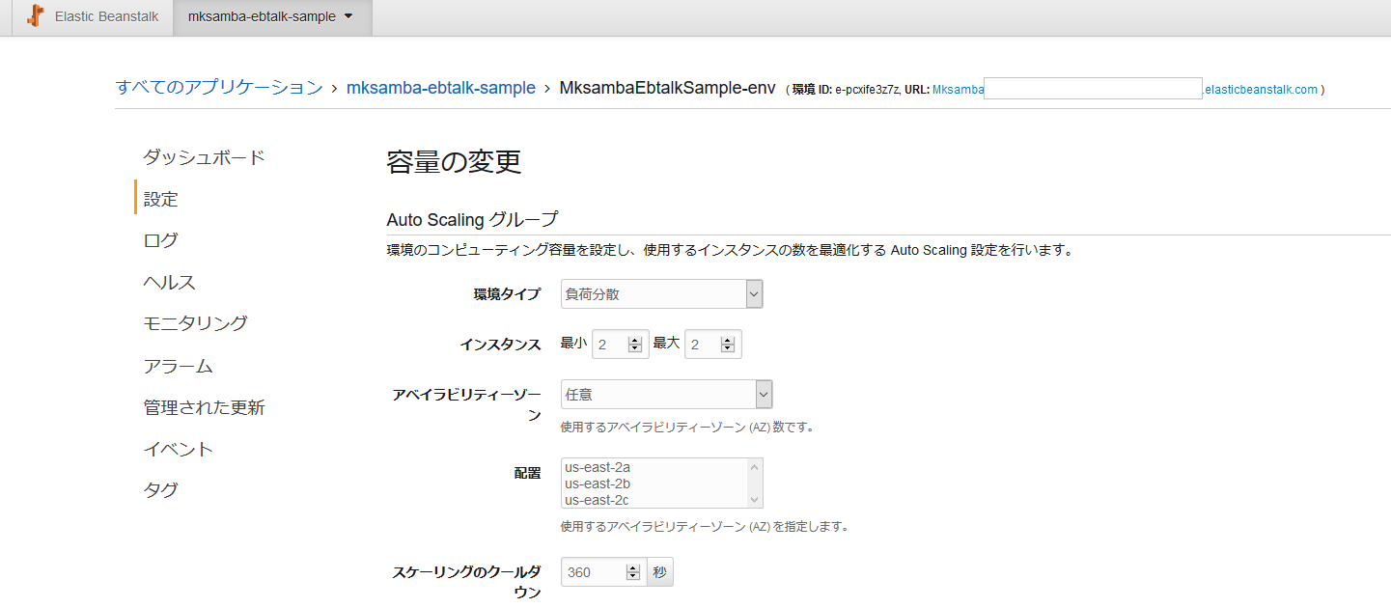Open 管理された更新 in sidebar

204,407
